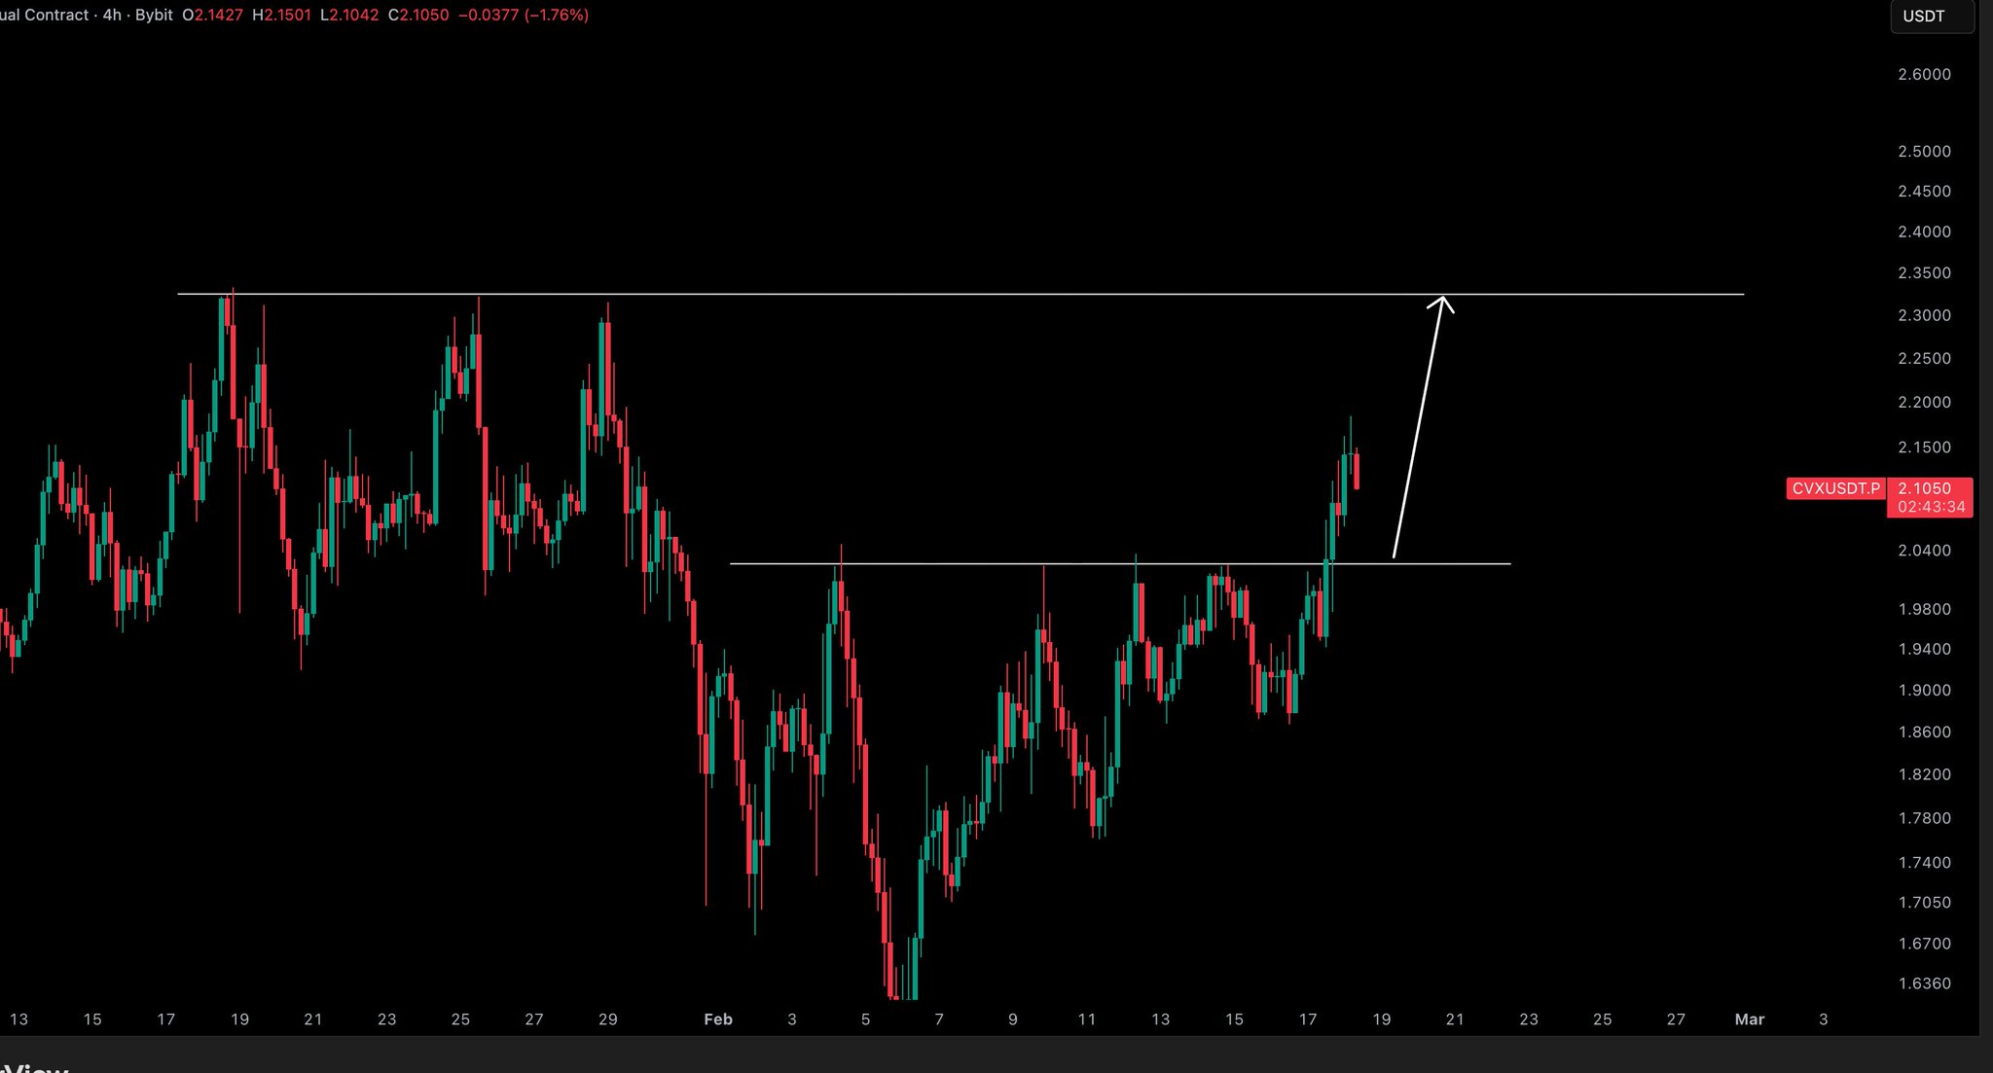
Task: Click the 2.3500 price axis label
Action: tap(1924, 273)
